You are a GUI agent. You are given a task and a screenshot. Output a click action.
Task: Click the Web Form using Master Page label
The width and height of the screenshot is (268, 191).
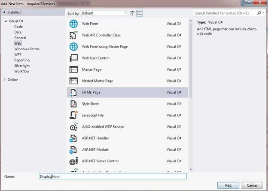[x=105, y=47]
